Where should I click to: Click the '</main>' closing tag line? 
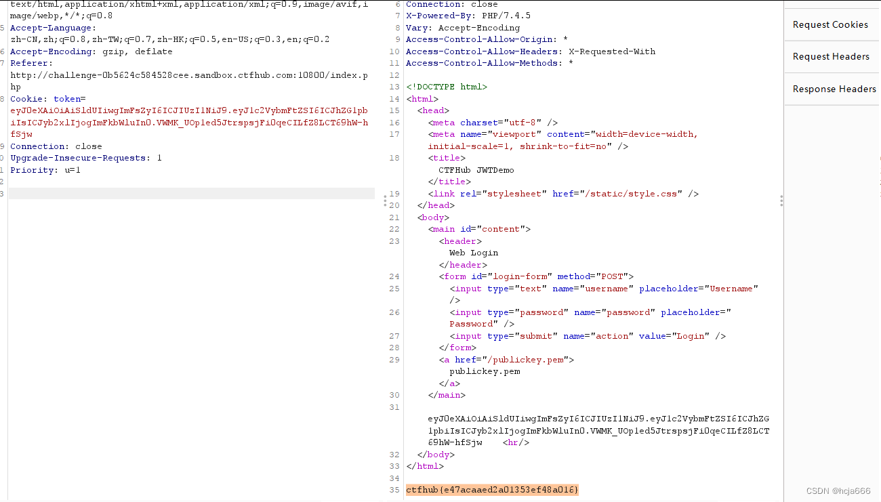tap(447, 395)
